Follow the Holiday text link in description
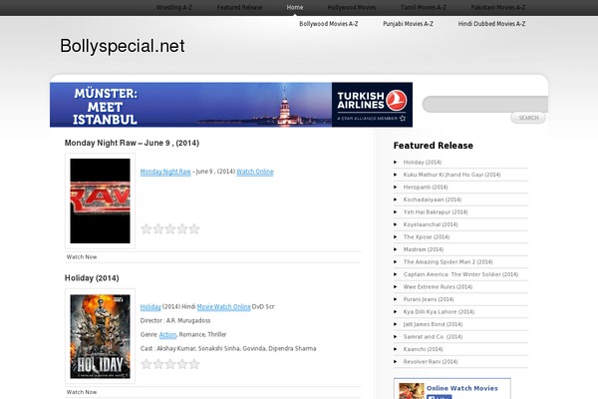The width and height of the screenshot is (598, 399). point(150,306)
